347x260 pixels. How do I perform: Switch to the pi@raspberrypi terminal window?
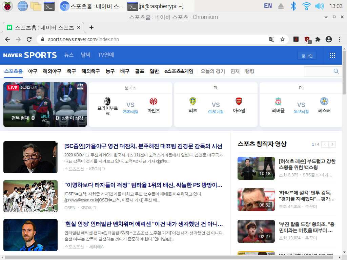(160, 6)
